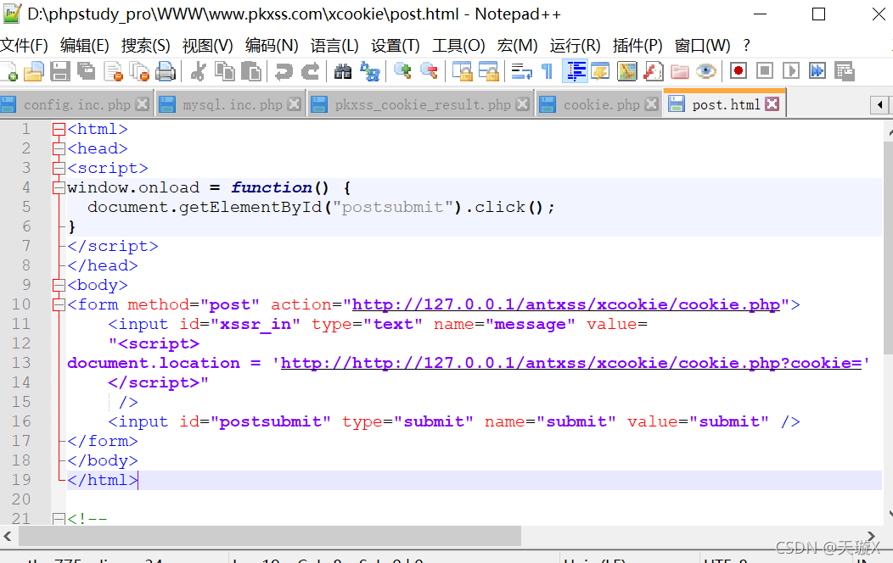The height and width of the screenshot is (563, 893).
Task: Click the Print toolbar icon
Action: point(166,72)
